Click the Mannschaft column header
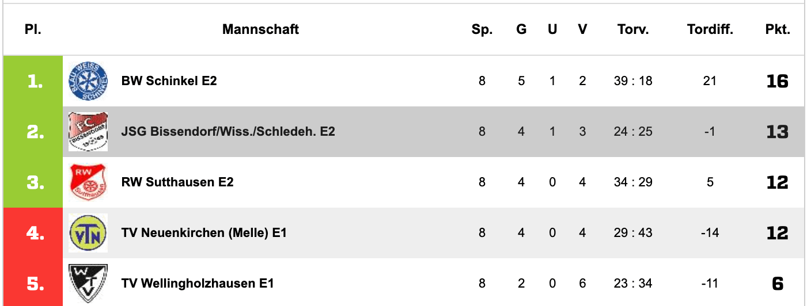811x306 pixels. 261,29
